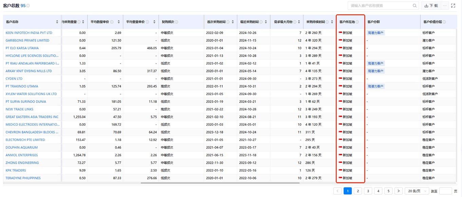Open NEW TRADE LINKS customer link
This screenshot has height=197, width=462.
[x=19, y=109]
